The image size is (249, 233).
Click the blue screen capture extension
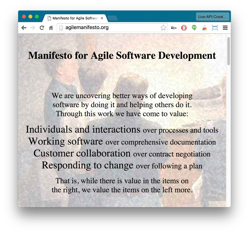point(215,28)
